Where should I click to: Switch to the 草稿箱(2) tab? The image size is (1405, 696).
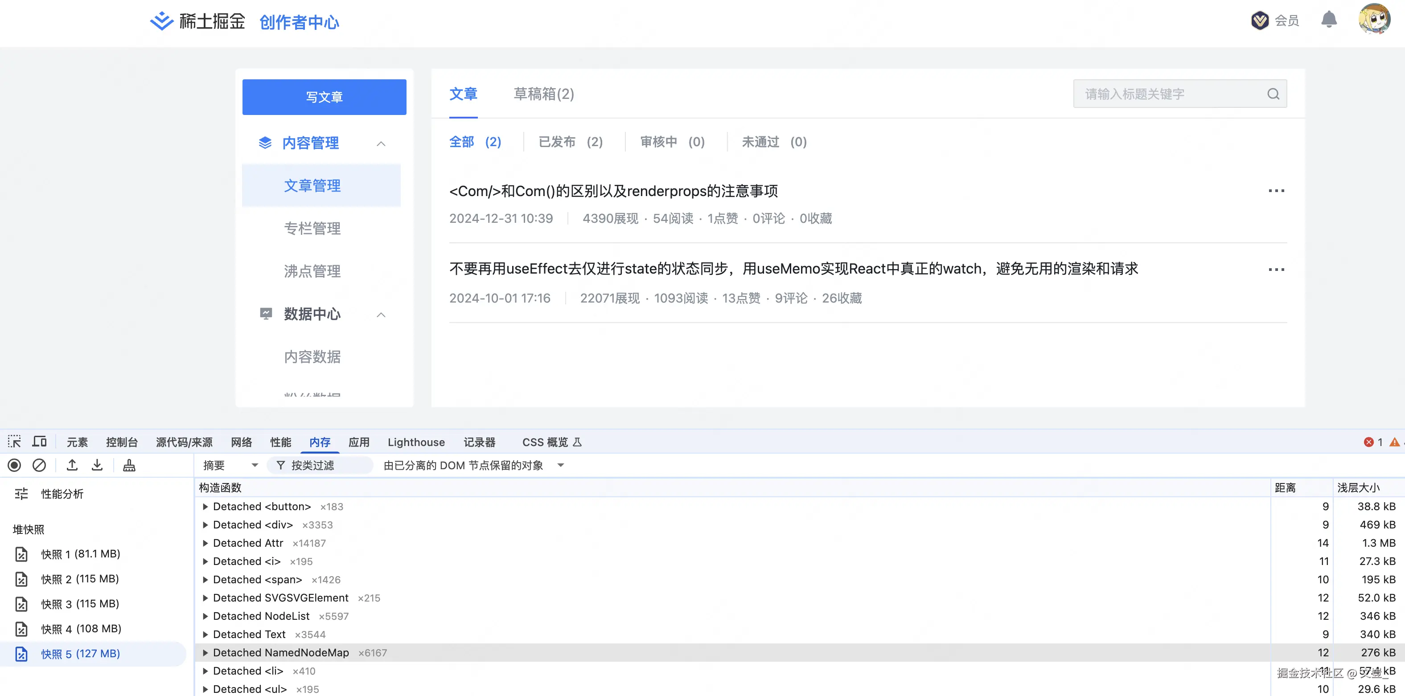click(x=543, y=94)
